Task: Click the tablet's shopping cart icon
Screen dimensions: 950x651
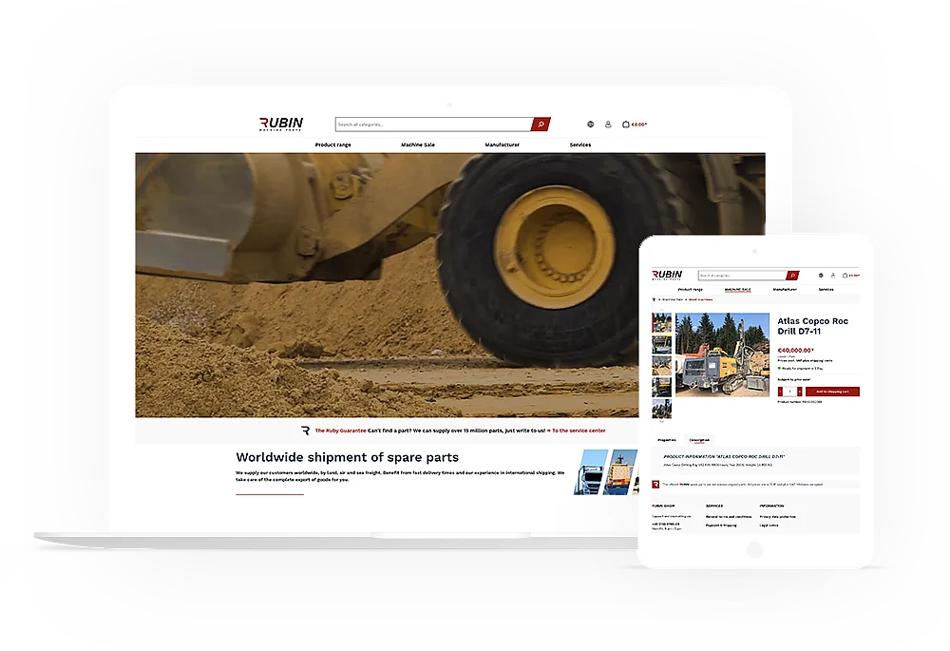Action: click(845, 276)
